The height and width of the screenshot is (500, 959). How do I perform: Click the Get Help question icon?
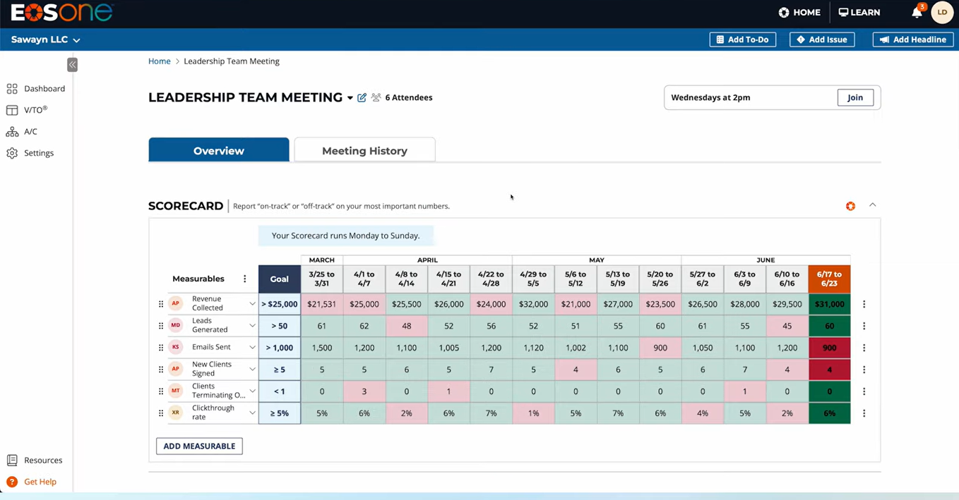pos(12,482)
